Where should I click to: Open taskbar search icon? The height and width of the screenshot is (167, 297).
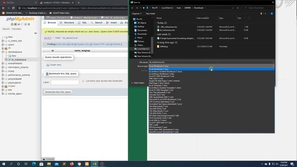(x=11, y=164)
